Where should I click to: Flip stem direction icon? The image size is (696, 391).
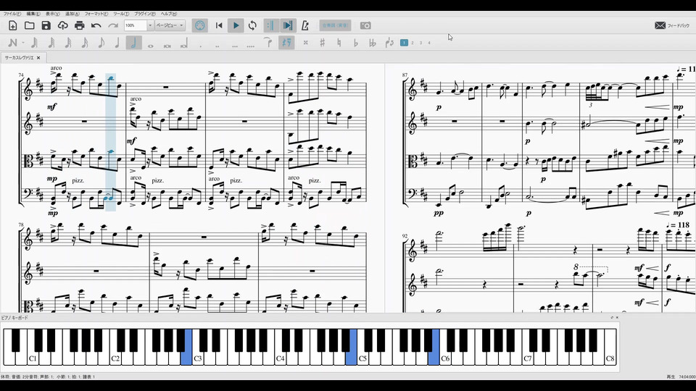point(389,43)
